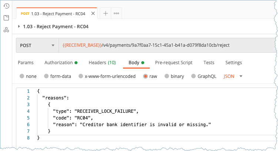The height and width of the screenshot is (151, 278).
Task: Open the Pre-request Script tab
Action: click(173, 63)
